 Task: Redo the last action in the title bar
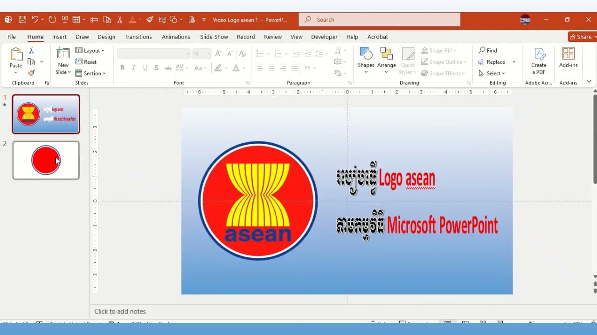click(x=52, y=20)
